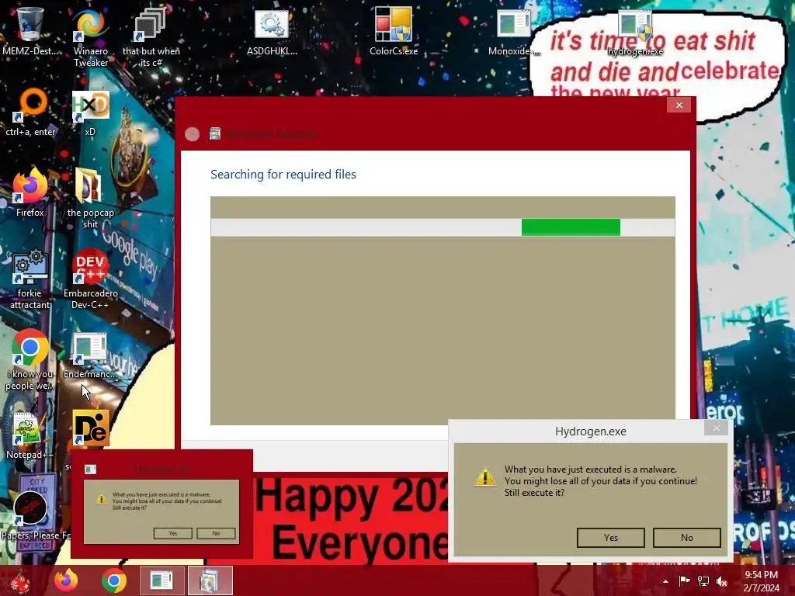Click 'What you have just executed' message in large dialog

[600, 481]
